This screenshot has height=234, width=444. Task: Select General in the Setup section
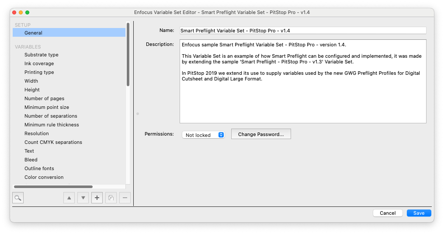pyautogui.click(x=69, y=32)
